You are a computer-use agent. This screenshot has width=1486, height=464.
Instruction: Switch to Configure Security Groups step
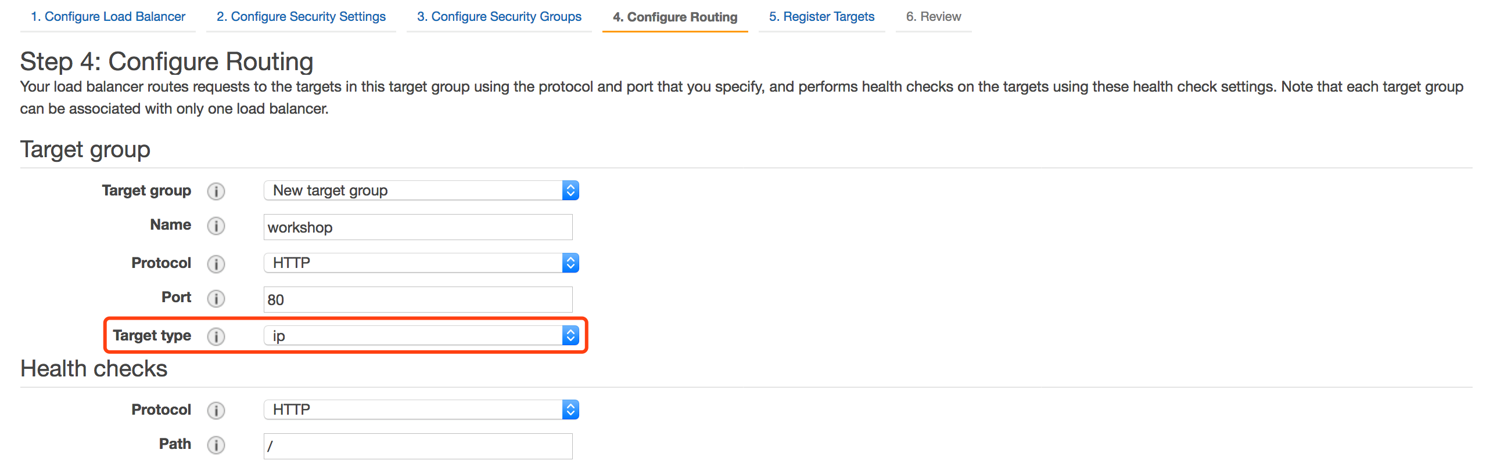click(499, 16)
